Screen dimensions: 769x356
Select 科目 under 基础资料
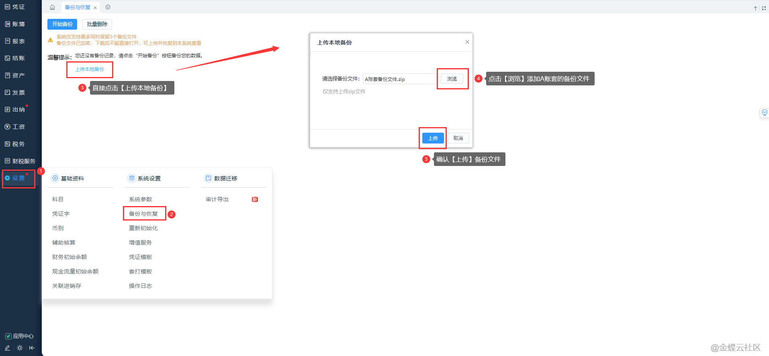pos(58,199)
